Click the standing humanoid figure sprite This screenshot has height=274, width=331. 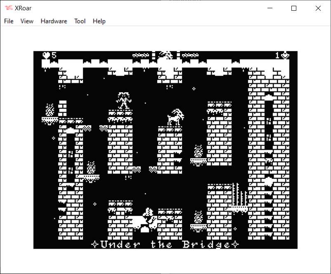(123, 101)
